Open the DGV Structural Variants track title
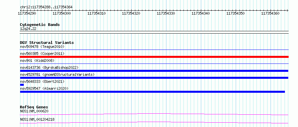The image size is (298, 127). coord(47,43)
